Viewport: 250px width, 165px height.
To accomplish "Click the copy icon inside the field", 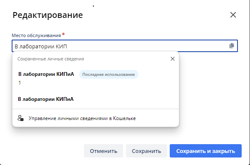I will (x=232, y=46).
